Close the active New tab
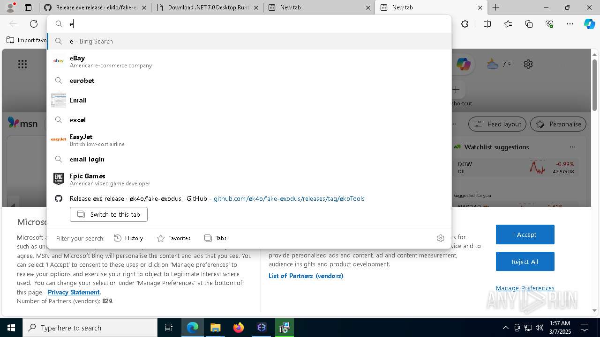Viewport: 600px width, 337px height. pyautogui.click(x=480, y=7)
